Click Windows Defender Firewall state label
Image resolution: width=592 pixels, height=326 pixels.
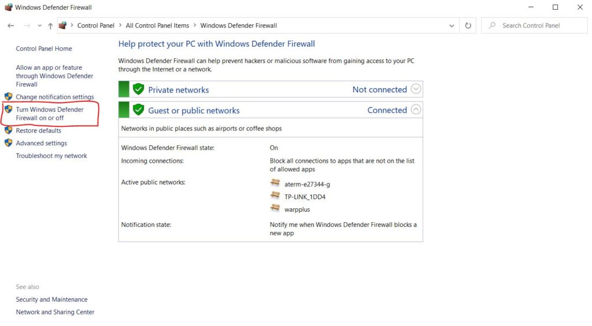168,148
